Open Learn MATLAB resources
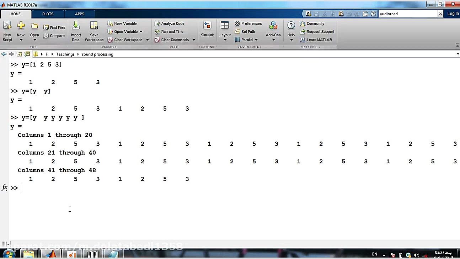460x259 pixels. pos(316,40)
